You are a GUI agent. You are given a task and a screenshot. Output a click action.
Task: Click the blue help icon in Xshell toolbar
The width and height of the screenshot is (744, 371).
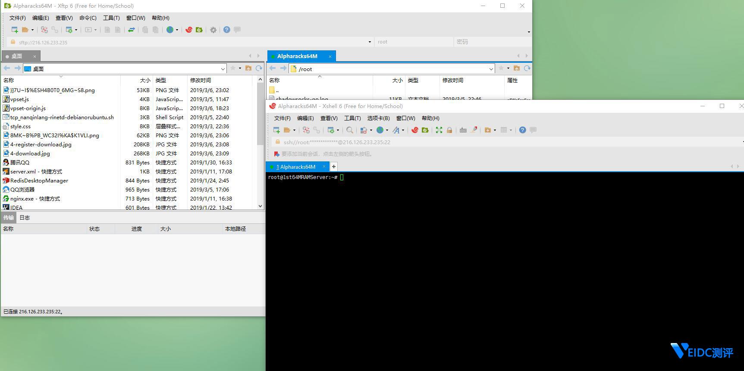pos(522,130)
